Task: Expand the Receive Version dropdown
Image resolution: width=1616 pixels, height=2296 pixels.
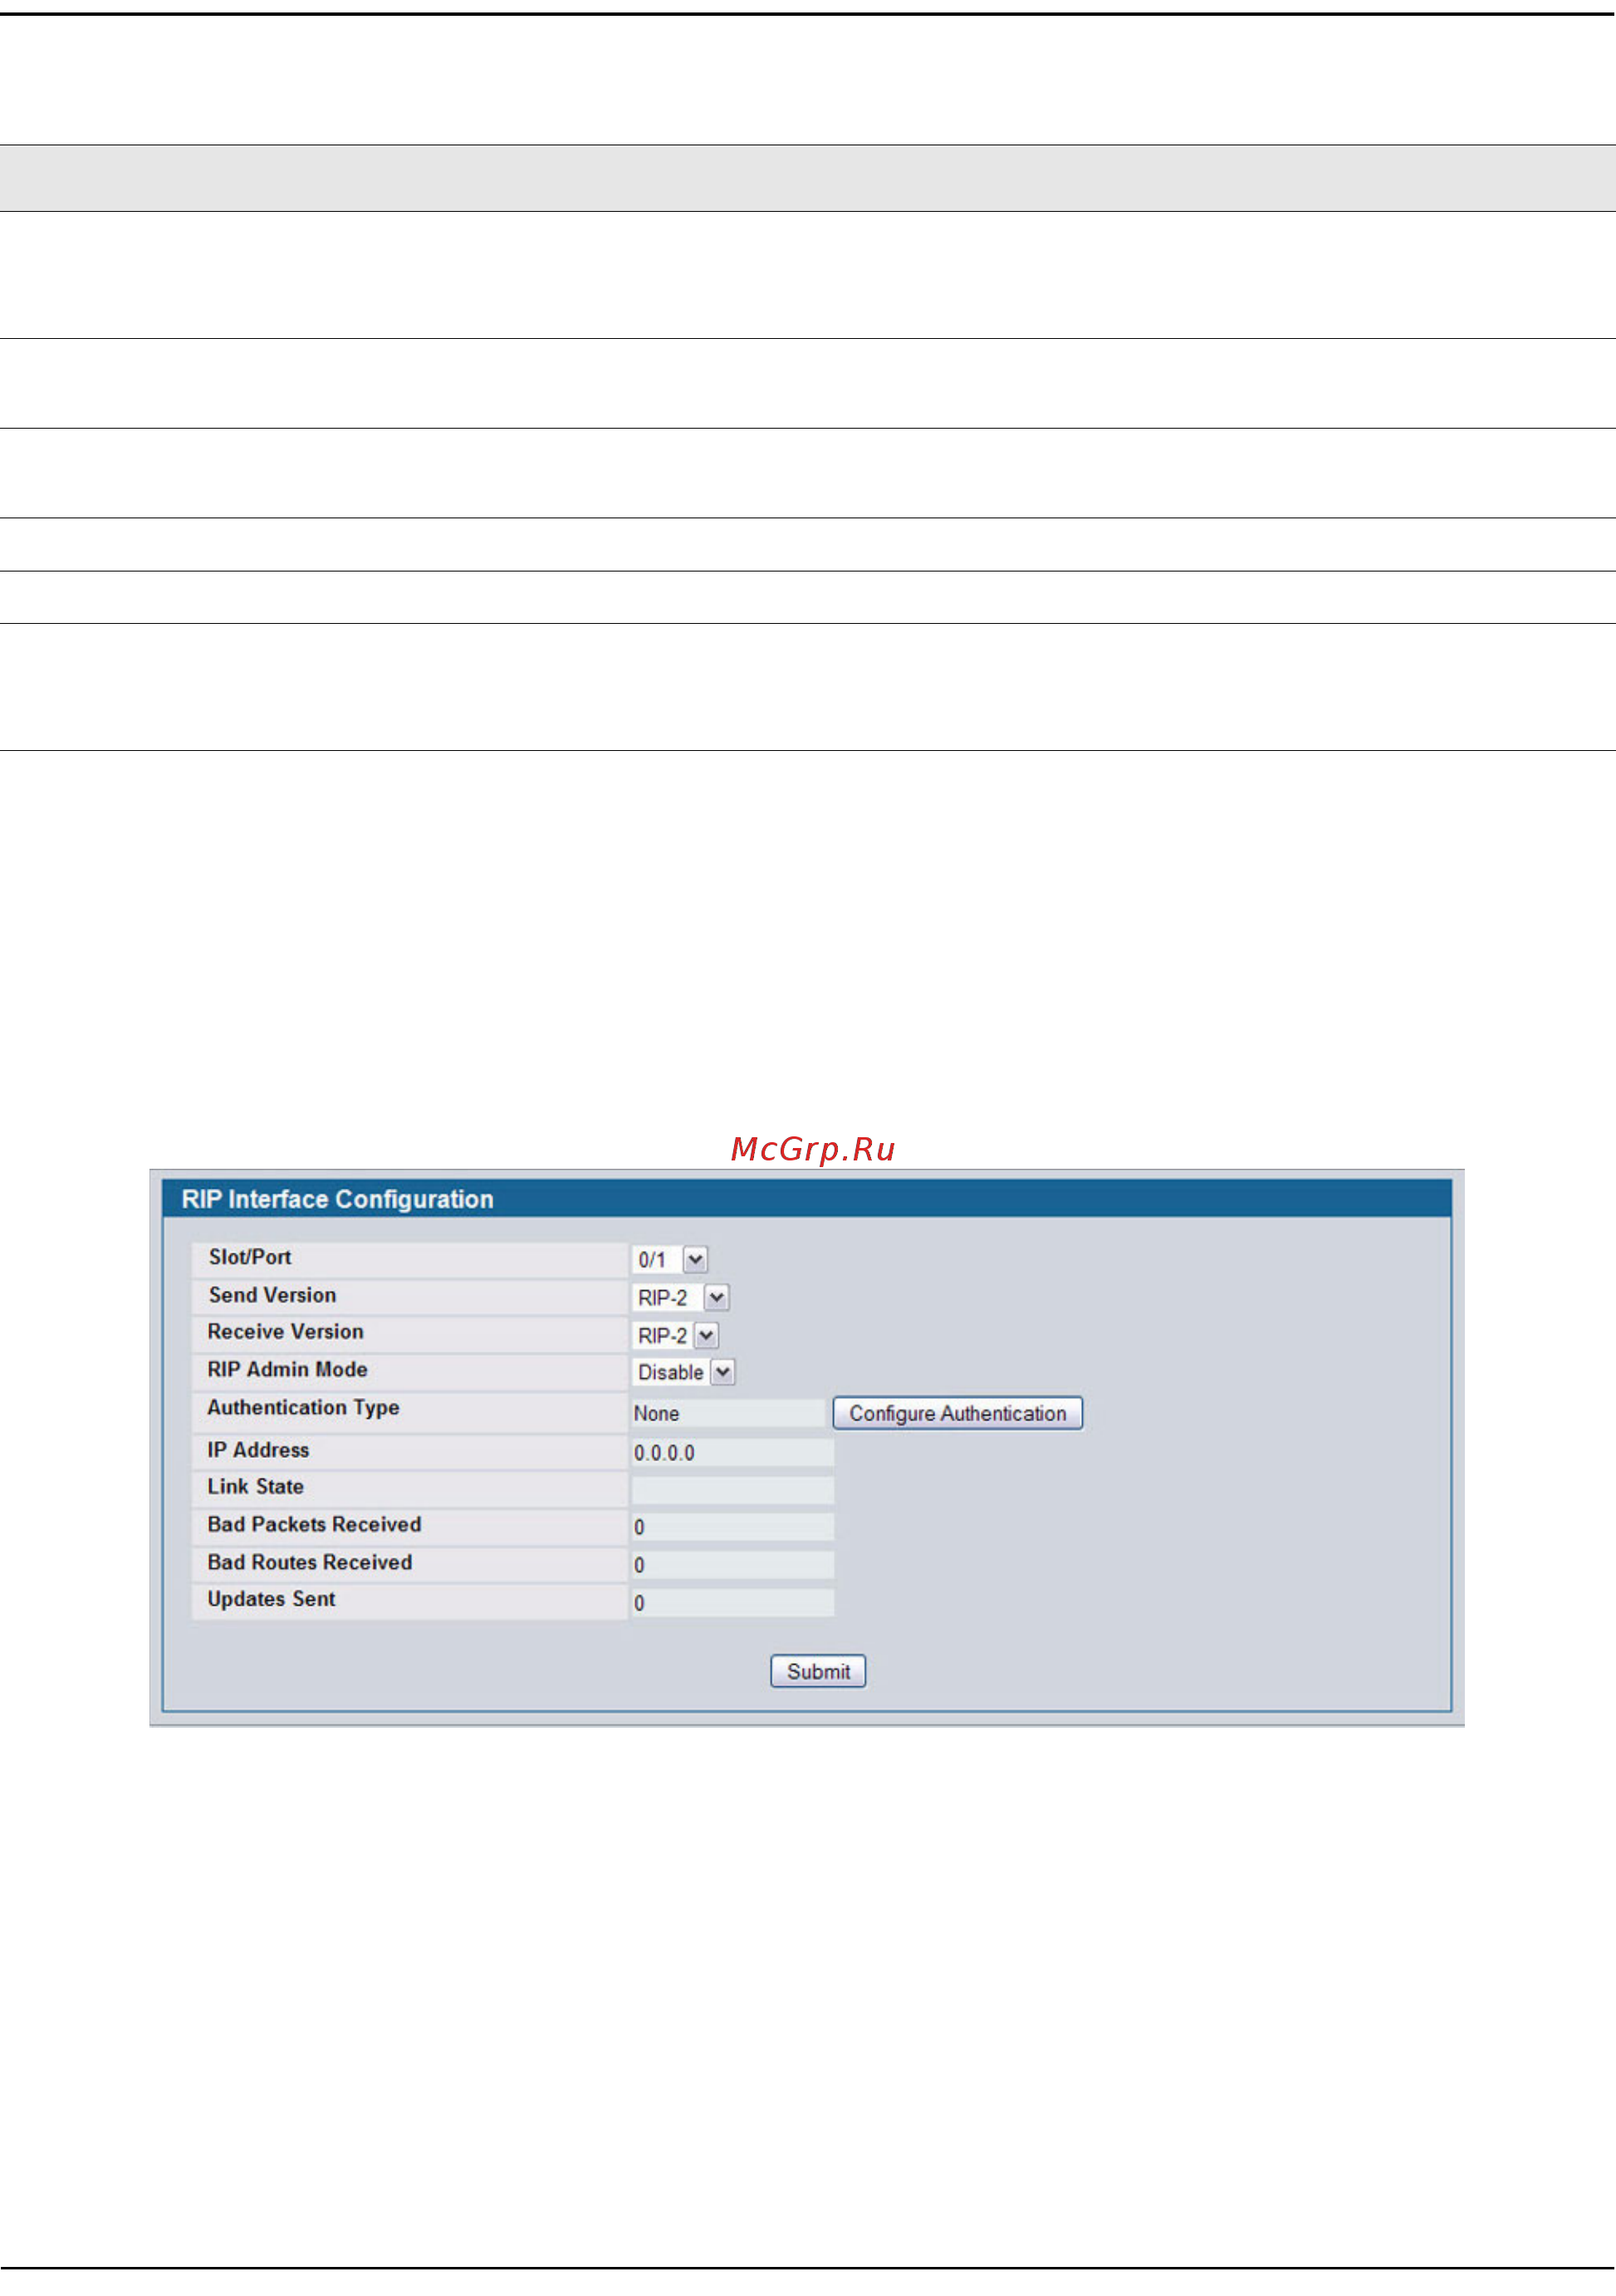Action: (676, 1335)
